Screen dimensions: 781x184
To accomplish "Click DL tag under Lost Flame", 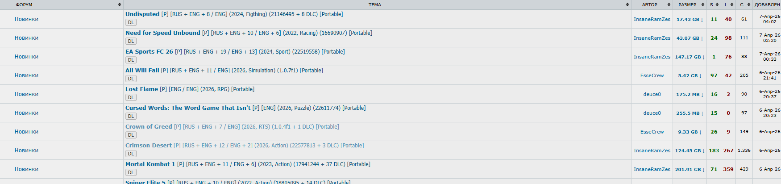I will pos(131,97).
